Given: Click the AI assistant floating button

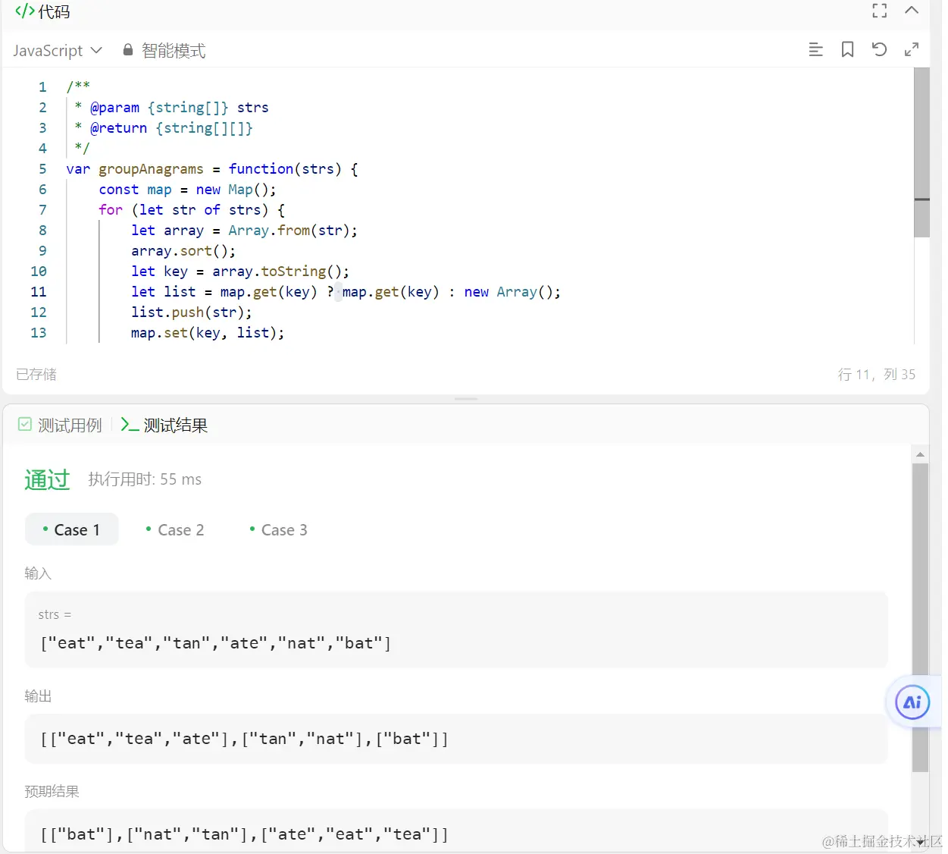Looking at the screenshot, I should point(912,702).
